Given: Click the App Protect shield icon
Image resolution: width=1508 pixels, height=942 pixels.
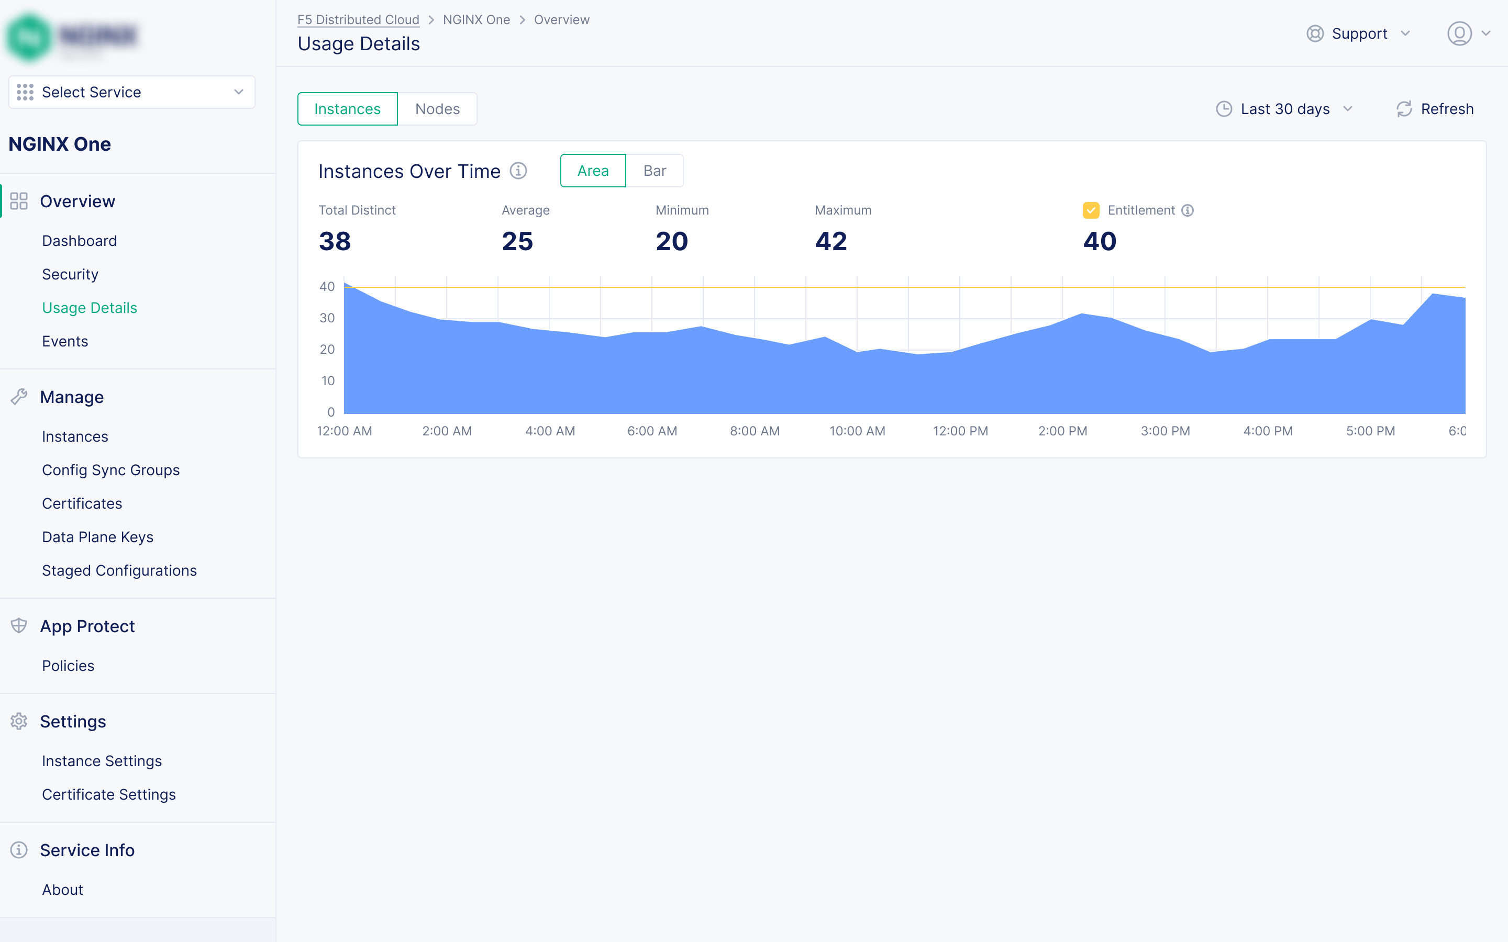Looking at the screenshot, I should pos(19,625).
